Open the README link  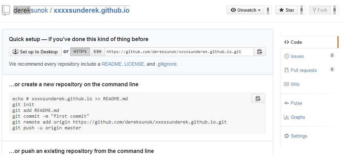112,64
